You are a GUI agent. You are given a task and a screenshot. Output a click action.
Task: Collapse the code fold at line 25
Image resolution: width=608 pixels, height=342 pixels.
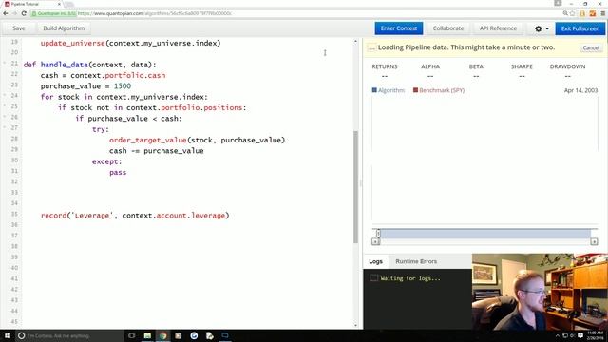pyautogui.click(x=5, y=105)
